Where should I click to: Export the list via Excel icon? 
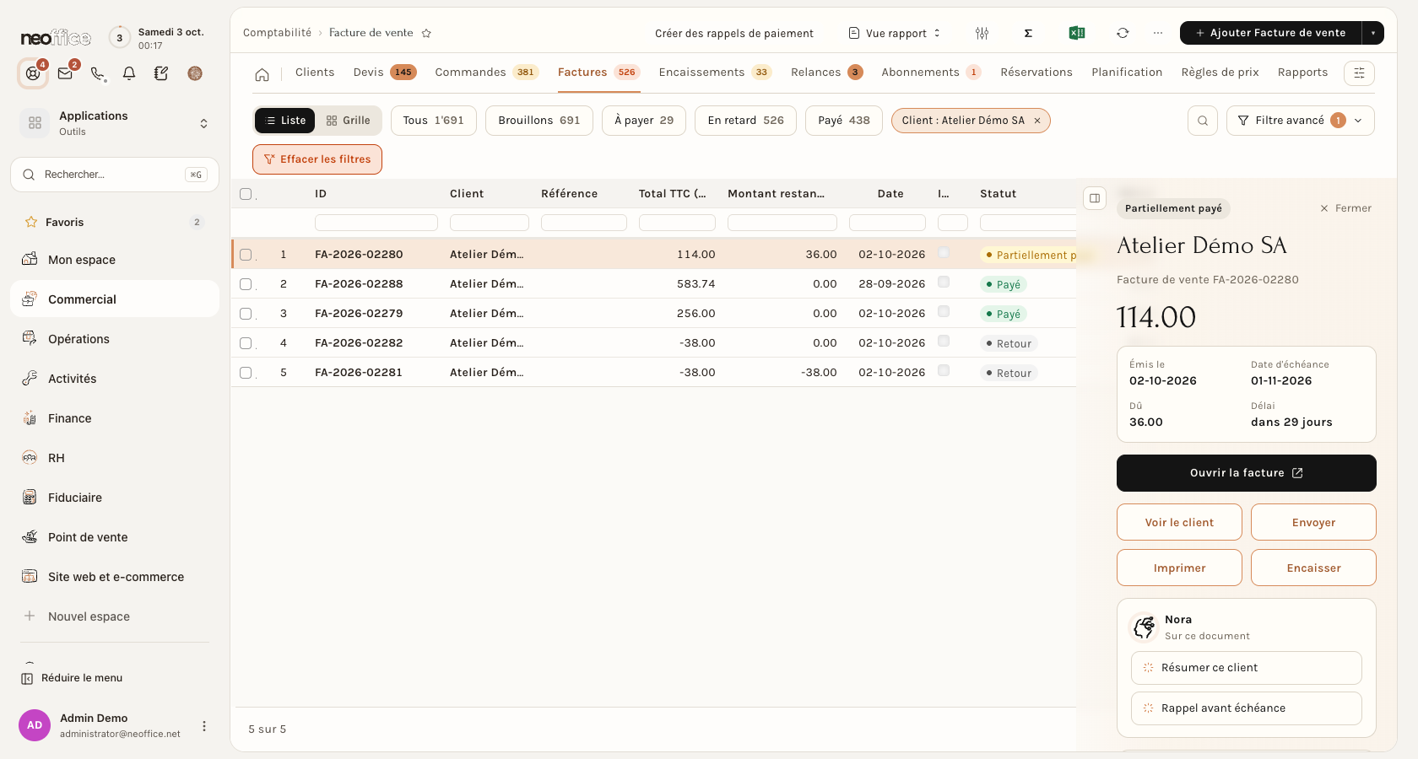click(1076, 33)
